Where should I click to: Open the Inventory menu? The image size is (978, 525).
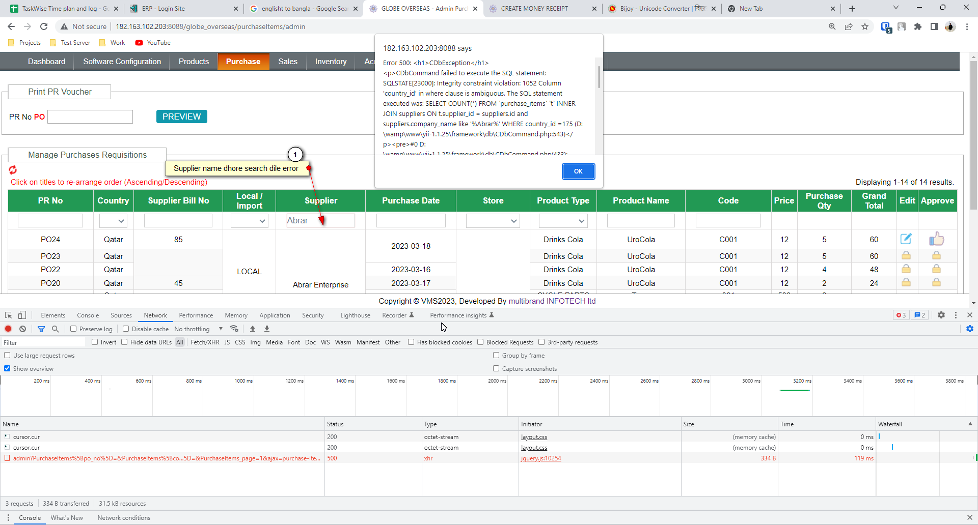(331, 62)
